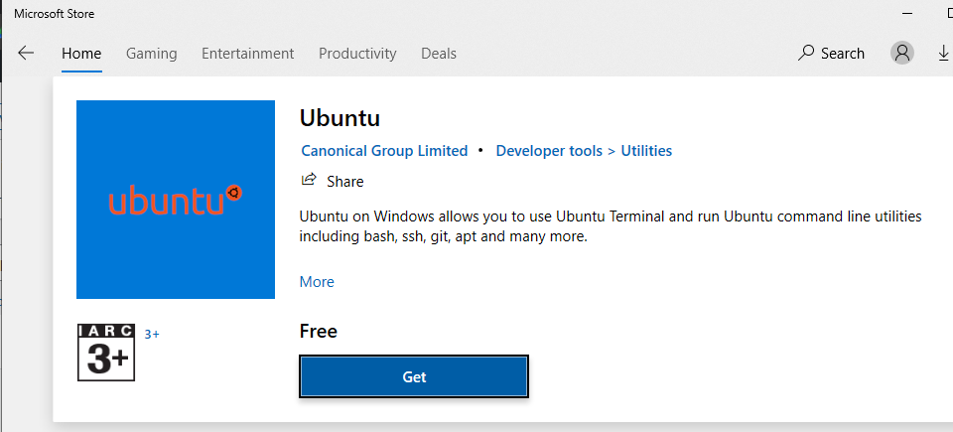This screenshot has width=953, height=432.
Task: Click the IARC 3+ rating badge
Action: 106,353
